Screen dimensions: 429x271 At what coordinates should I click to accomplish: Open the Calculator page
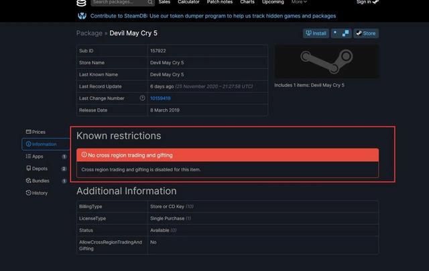pyautogui.click(x=188, y=2)
